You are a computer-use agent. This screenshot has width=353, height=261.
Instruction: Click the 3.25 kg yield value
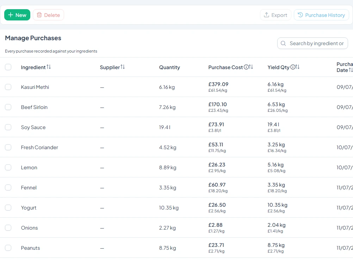[x=276, y=145]
